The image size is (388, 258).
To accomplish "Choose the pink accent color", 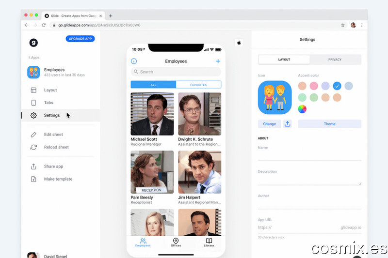I will tap(314, 86).
